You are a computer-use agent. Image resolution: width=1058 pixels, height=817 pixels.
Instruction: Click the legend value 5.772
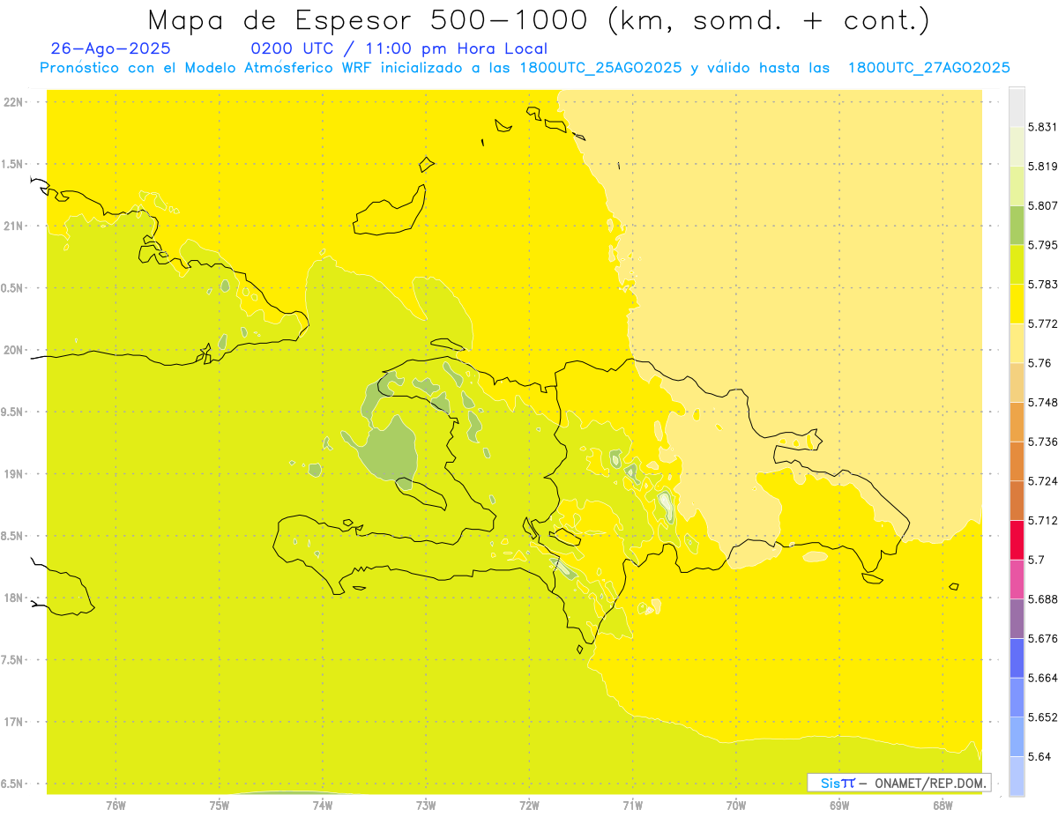click(1043, 323)
